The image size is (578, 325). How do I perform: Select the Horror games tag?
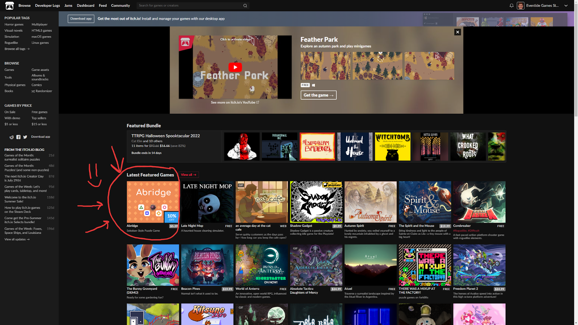pyautogui.click(x=14, y=25)
